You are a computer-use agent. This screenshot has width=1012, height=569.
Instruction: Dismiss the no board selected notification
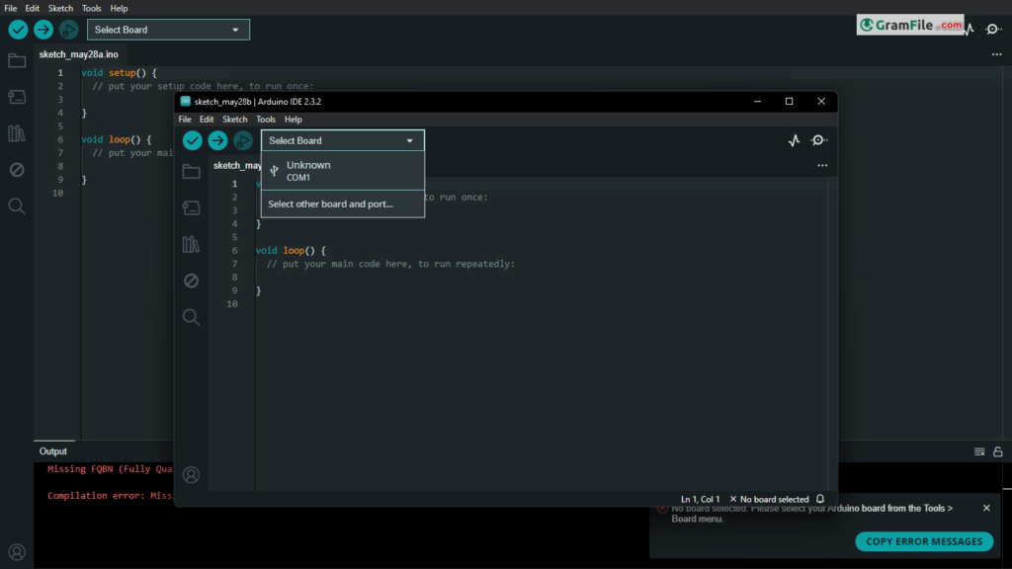coord(986,509)
